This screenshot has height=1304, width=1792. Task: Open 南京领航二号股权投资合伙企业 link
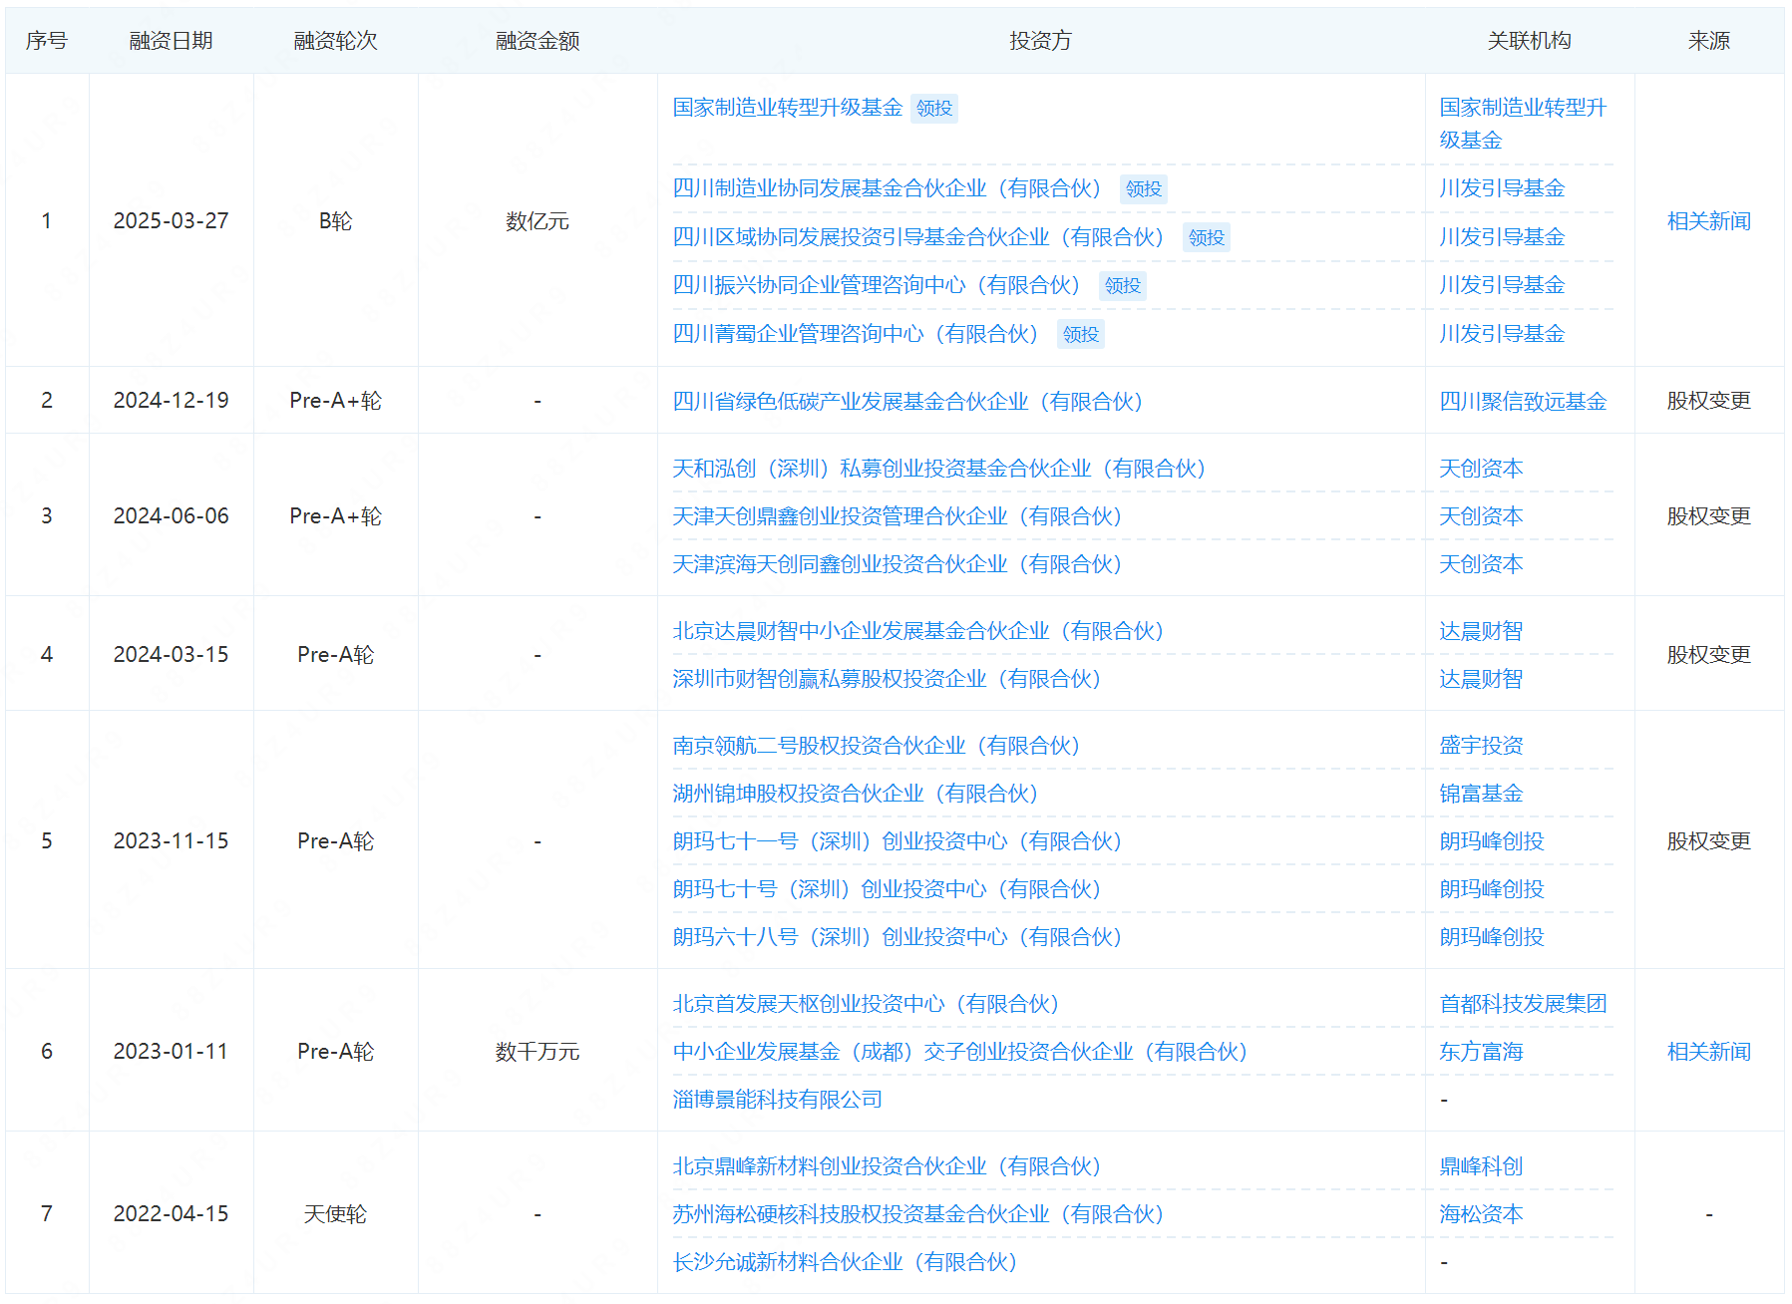877,746
